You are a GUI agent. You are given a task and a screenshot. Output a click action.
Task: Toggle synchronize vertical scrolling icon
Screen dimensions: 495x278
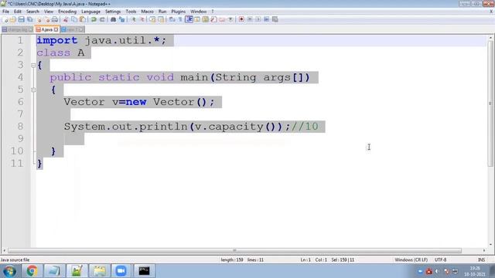pyautogui.click(x=152, y=19)
